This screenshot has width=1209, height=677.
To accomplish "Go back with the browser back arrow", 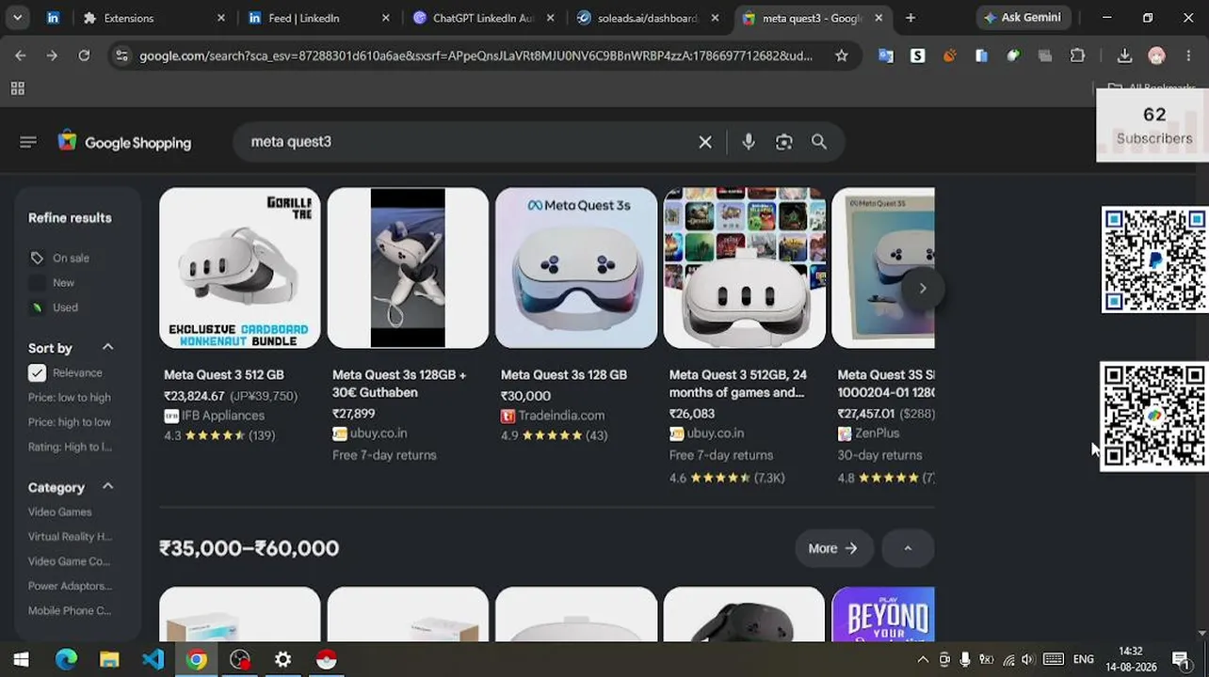I will [20, 55].
